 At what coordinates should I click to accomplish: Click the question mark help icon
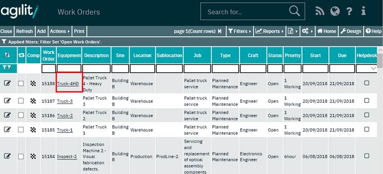(349, 11)
